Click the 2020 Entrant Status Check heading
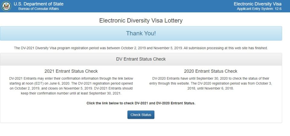The width and height of the screenshot is (290, 136). [211, 71]
